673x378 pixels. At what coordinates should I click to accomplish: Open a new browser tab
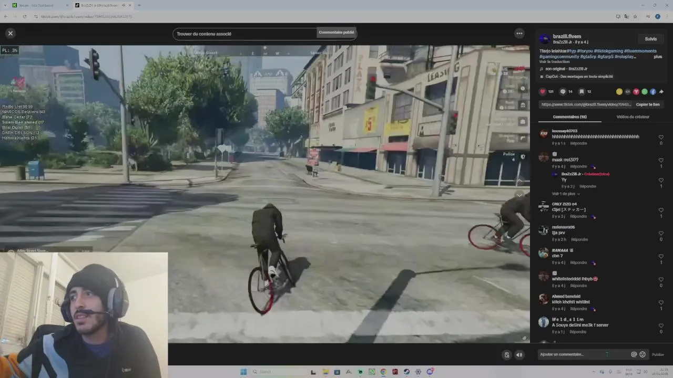(139, 5)
